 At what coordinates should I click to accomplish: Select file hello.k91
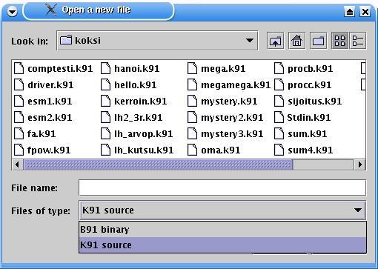tap(129, 84)
